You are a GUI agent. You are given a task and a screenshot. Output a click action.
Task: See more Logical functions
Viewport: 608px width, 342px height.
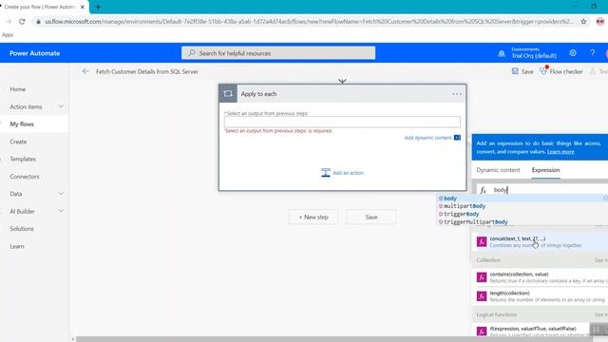click(601, 314)
